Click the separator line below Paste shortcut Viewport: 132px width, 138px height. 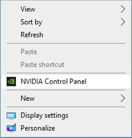point(66,73)
